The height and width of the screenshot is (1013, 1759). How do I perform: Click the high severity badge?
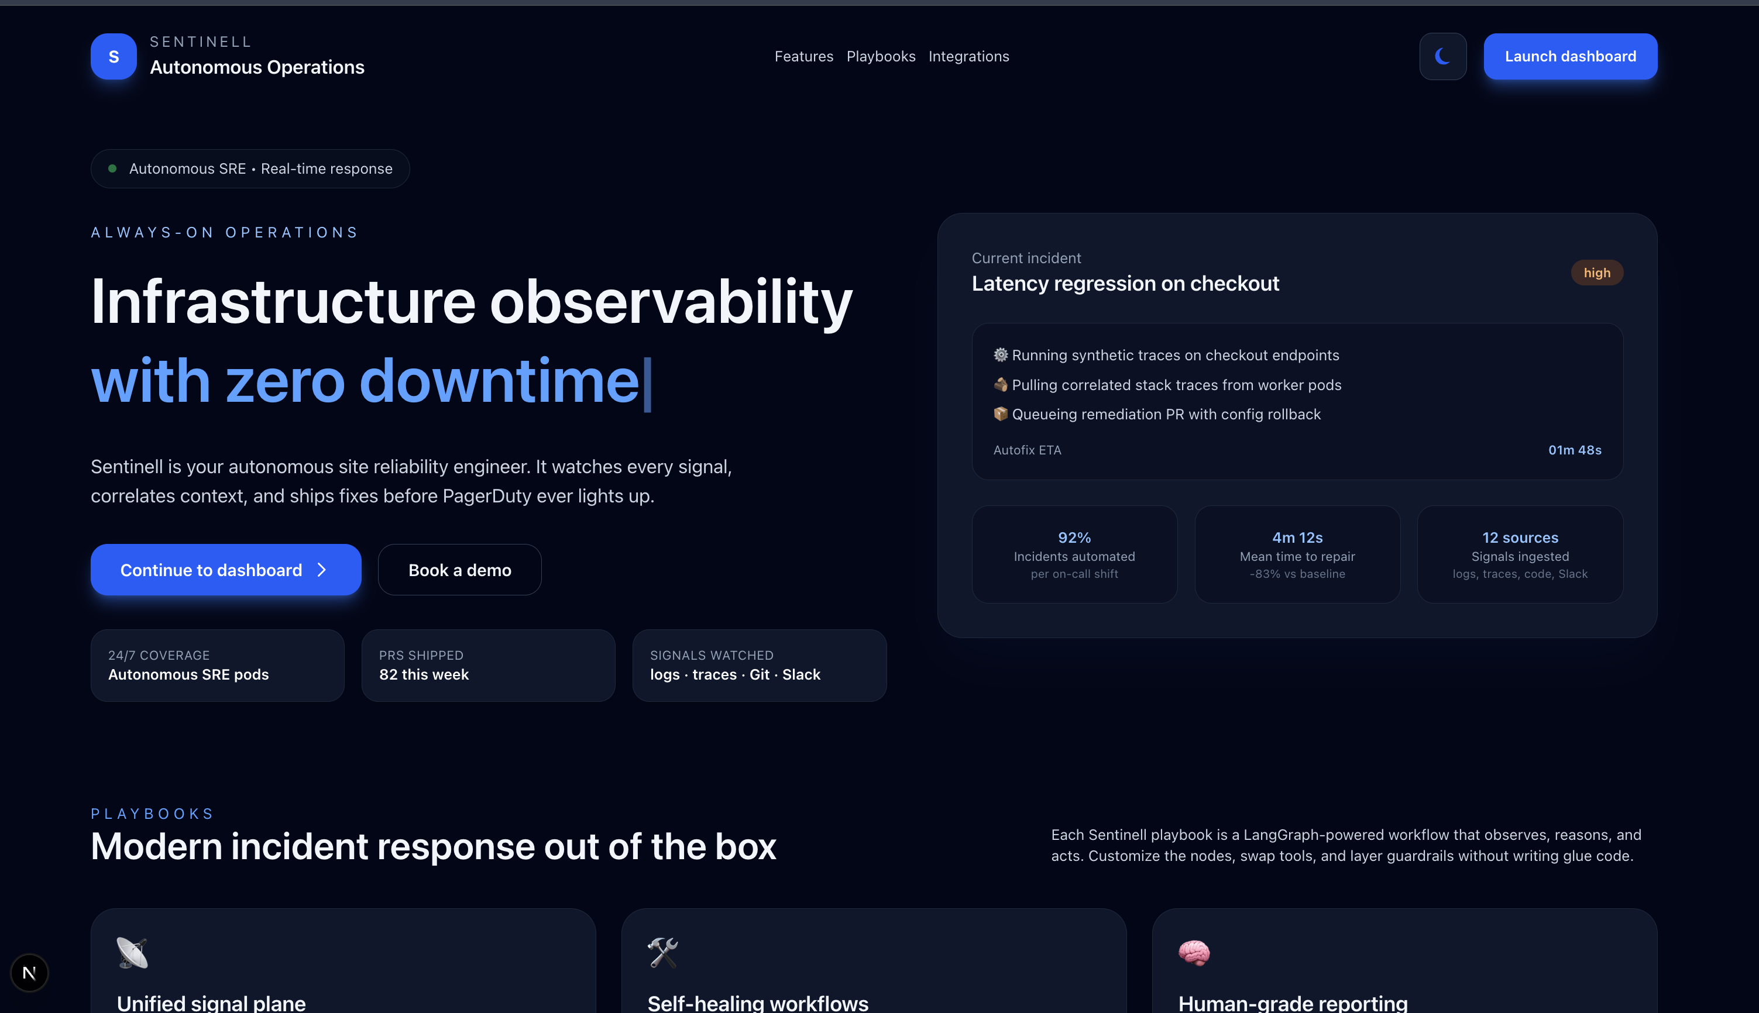(x=1596, y=273)
